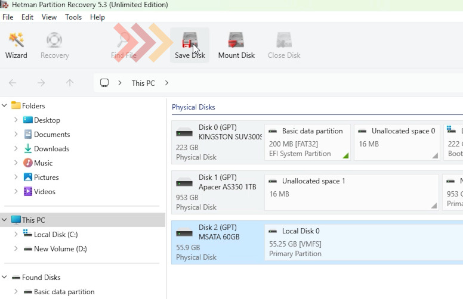Click Disk 1 Apacer drive icon
Viewport: 463px width, 299px height.
click(184, 183)
